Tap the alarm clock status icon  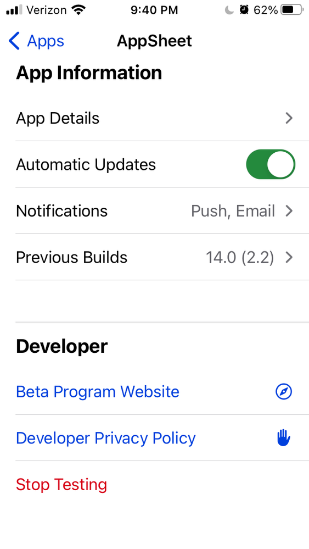(244, 10)
